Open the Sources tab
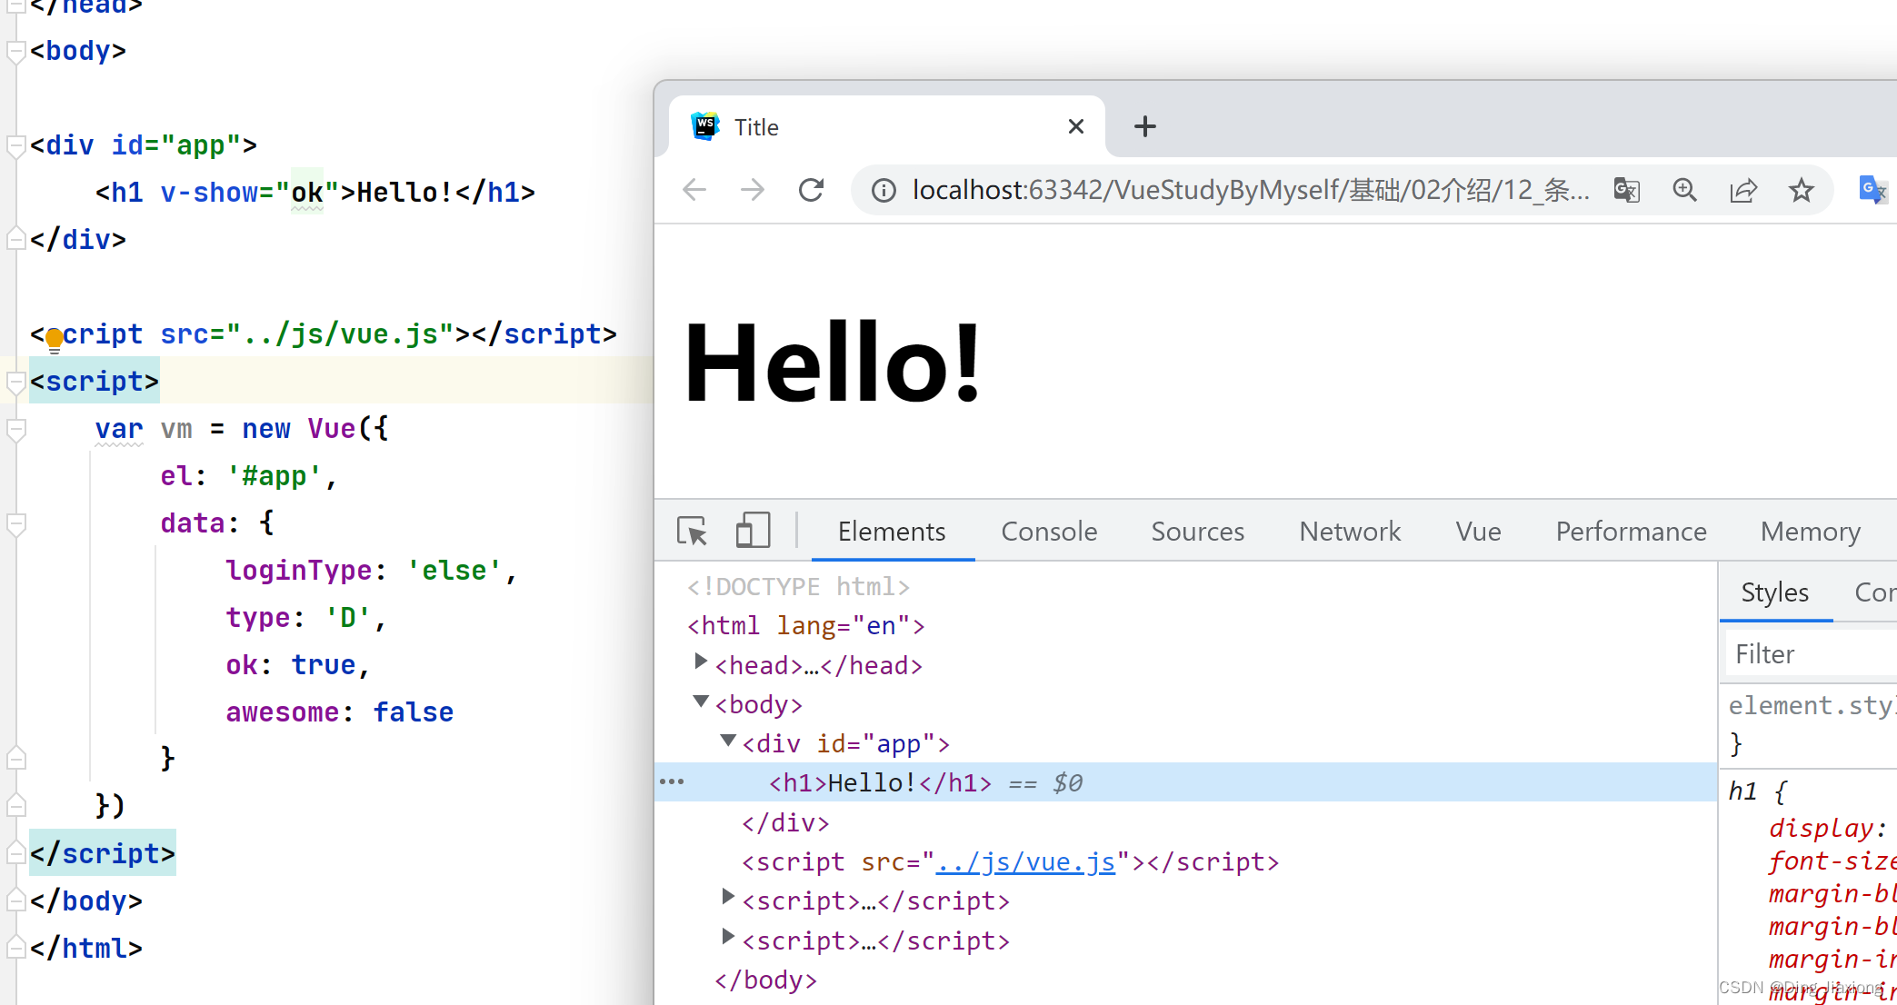The width and height of the screenshot is (1897, 1005). tap(1197, 532)
